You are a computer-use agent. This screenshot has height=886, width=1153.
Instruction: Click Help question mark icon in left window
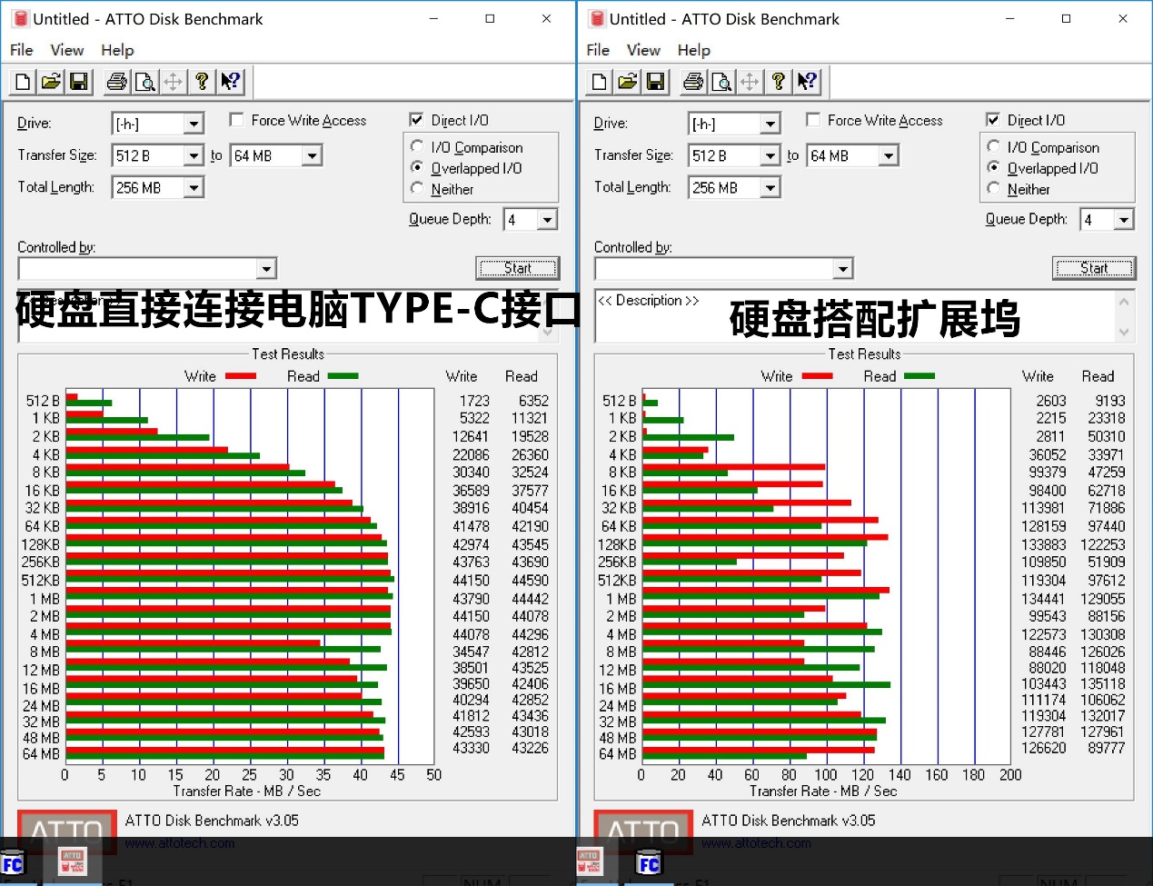click(202, 82)
